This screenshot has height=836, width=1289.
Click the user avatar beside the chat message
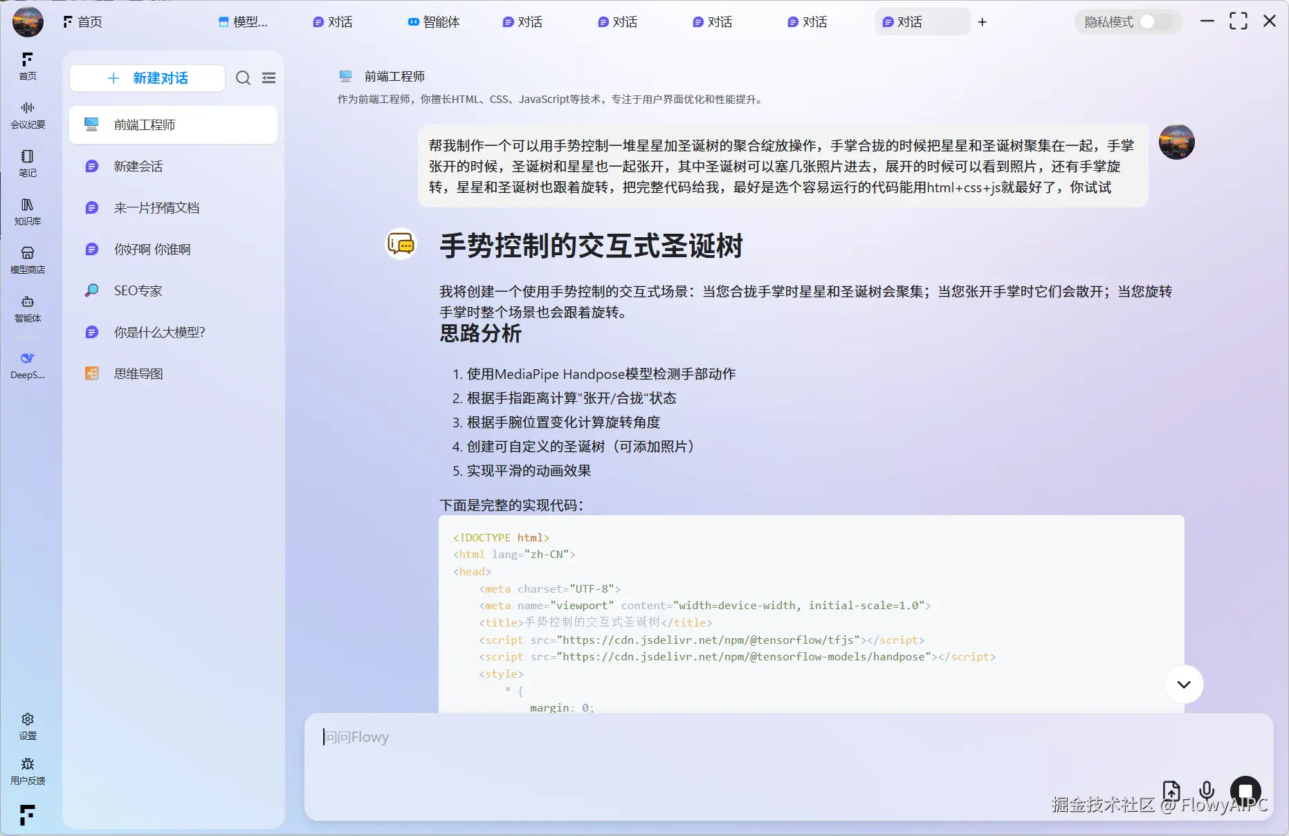point(1176,142)
